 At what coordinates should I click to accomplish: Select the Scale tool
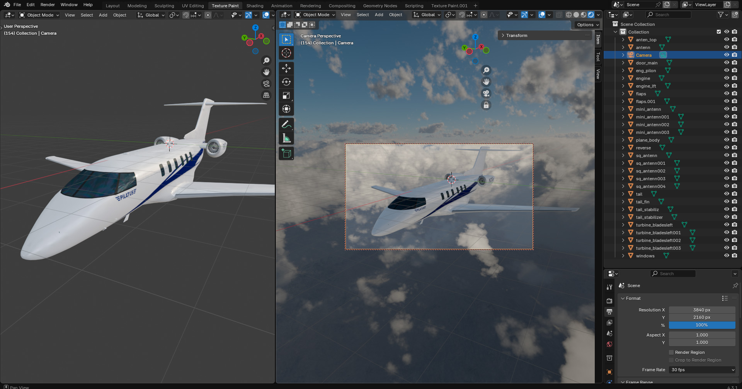[x=286, y=95]
